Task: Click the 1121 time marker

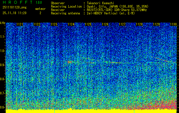Action: (x=20, y=24)
